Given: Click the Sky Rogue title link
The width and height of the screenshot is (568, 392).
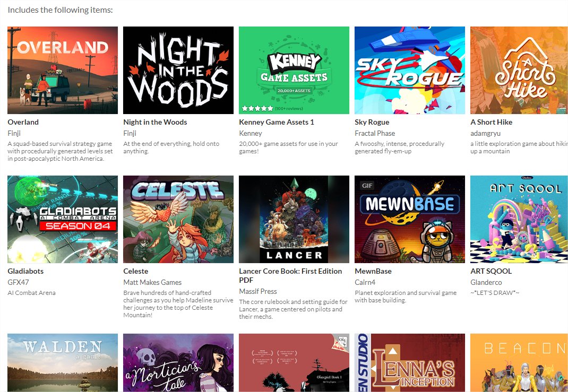Looking at the screenshot, I should pyautogui.click(x=372, y=122).
